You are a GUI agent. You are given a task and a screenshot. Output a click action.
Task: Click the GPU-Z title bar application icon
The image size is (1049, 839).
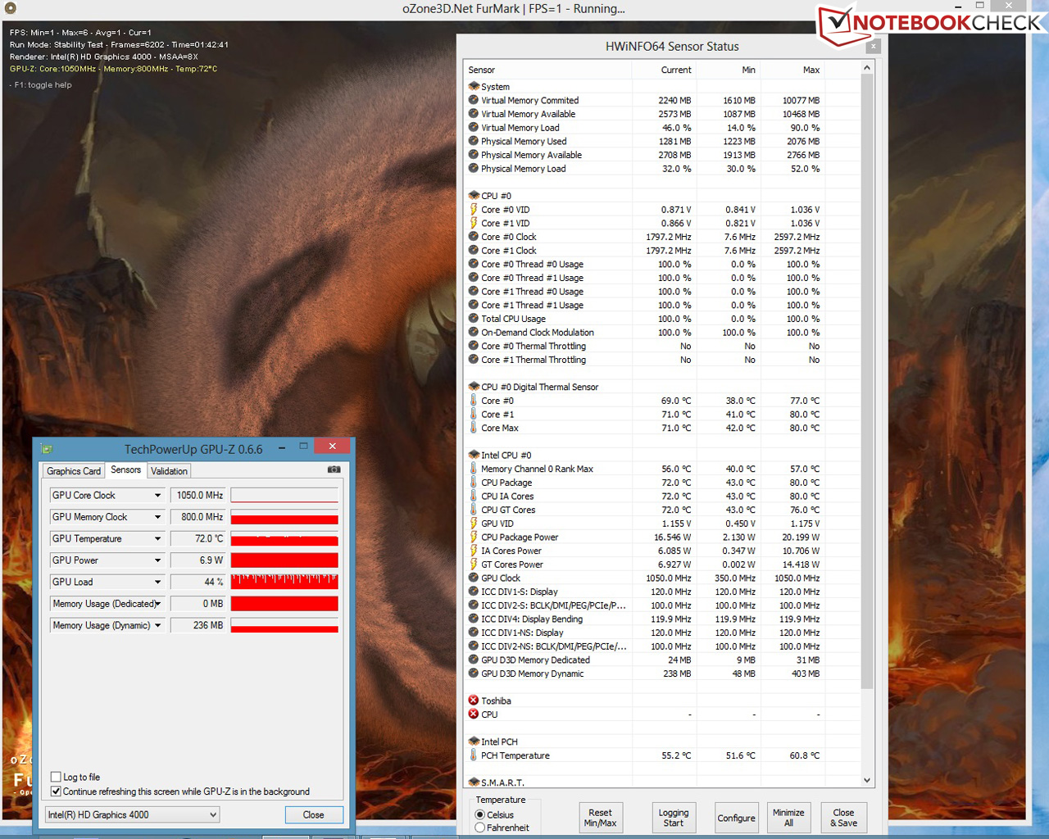[x=47, y=449]
